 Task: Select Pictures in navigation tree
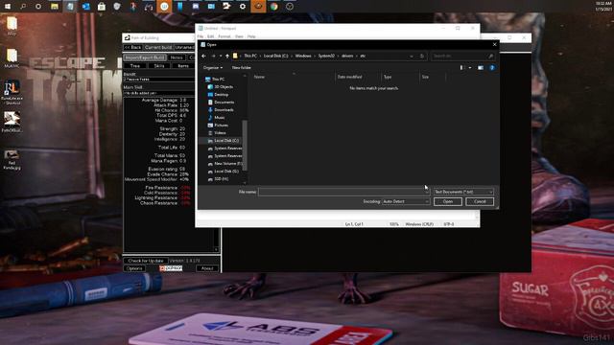pos(218,126)
